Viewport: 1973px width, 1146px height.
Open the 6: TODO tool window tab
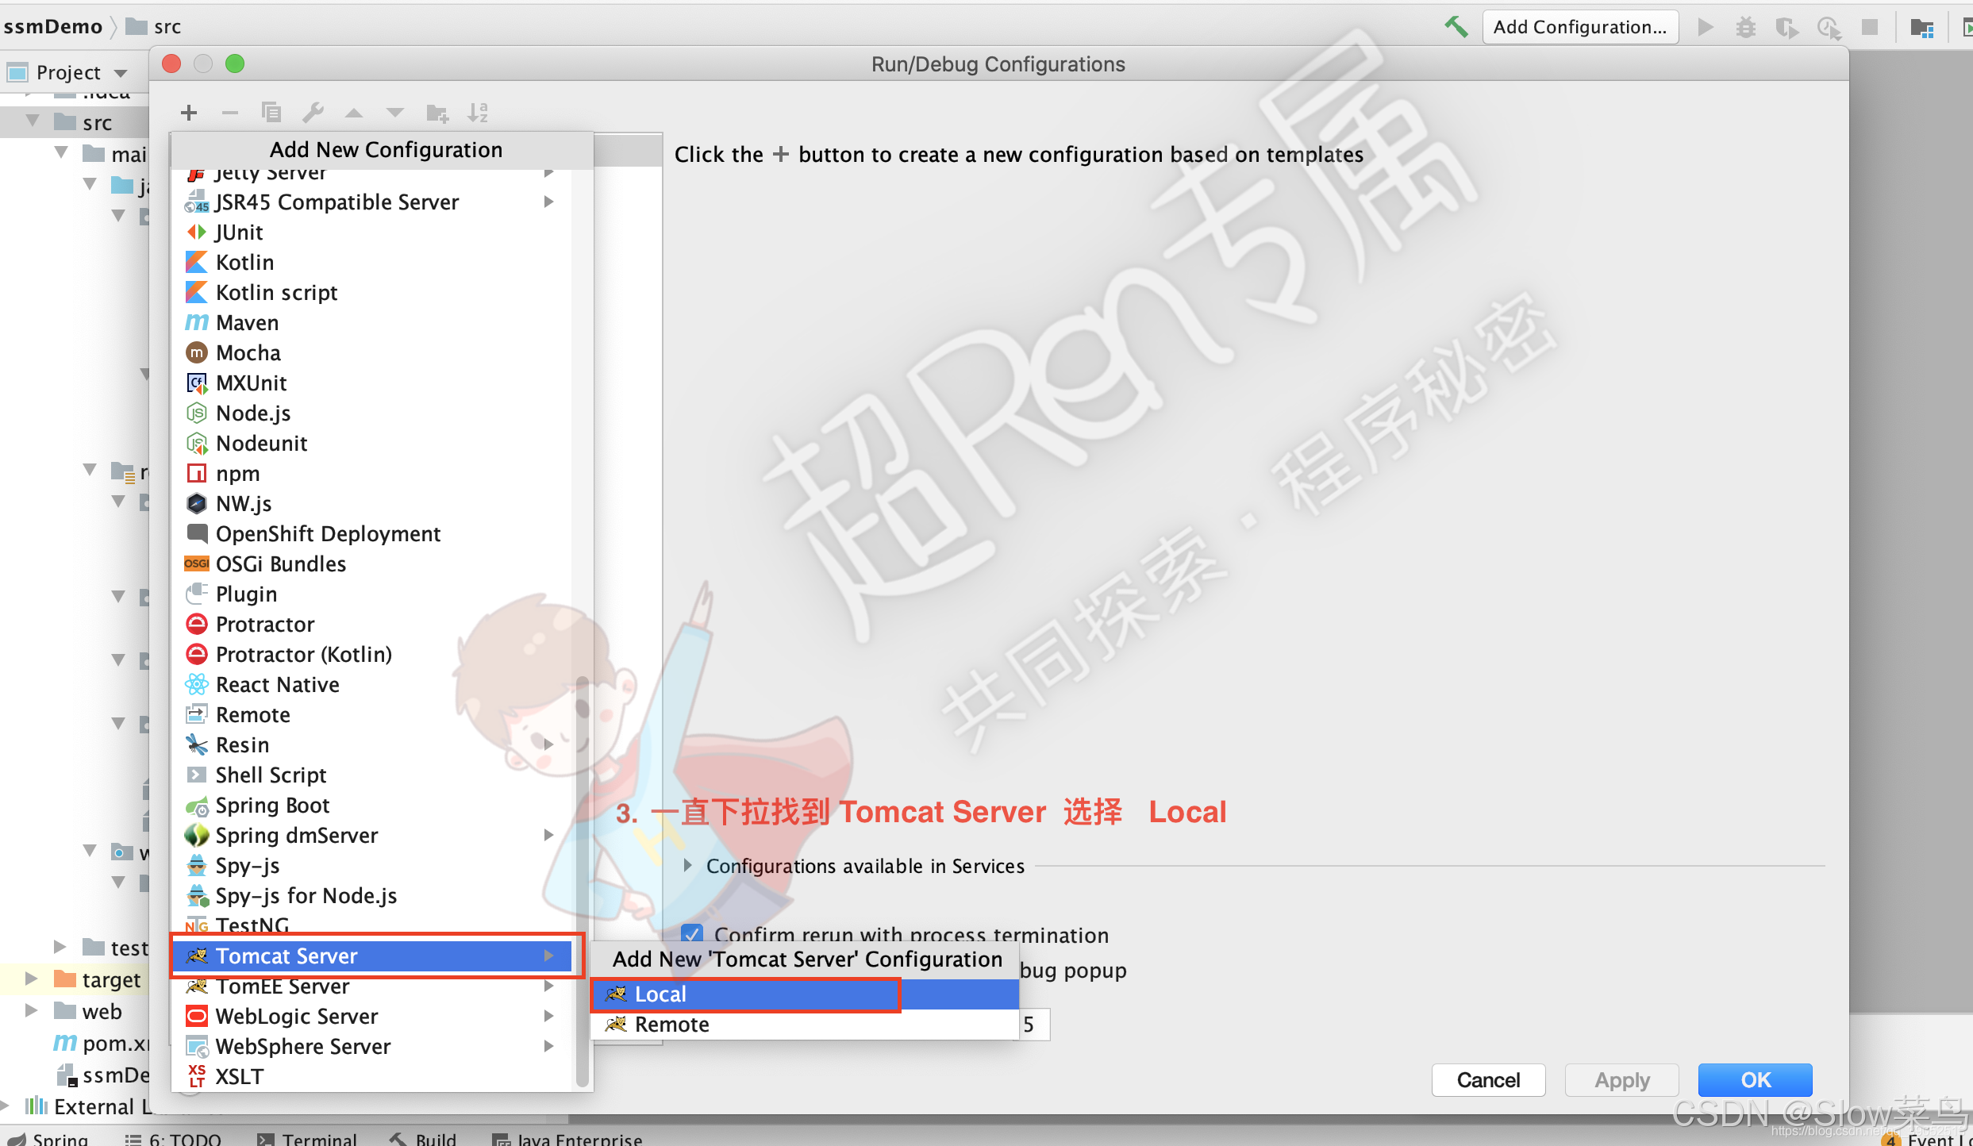[x=173, y=1138]
